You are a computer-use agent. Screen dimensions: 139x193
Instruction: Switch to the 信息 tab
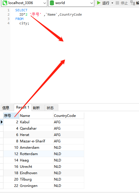point(7,108)
